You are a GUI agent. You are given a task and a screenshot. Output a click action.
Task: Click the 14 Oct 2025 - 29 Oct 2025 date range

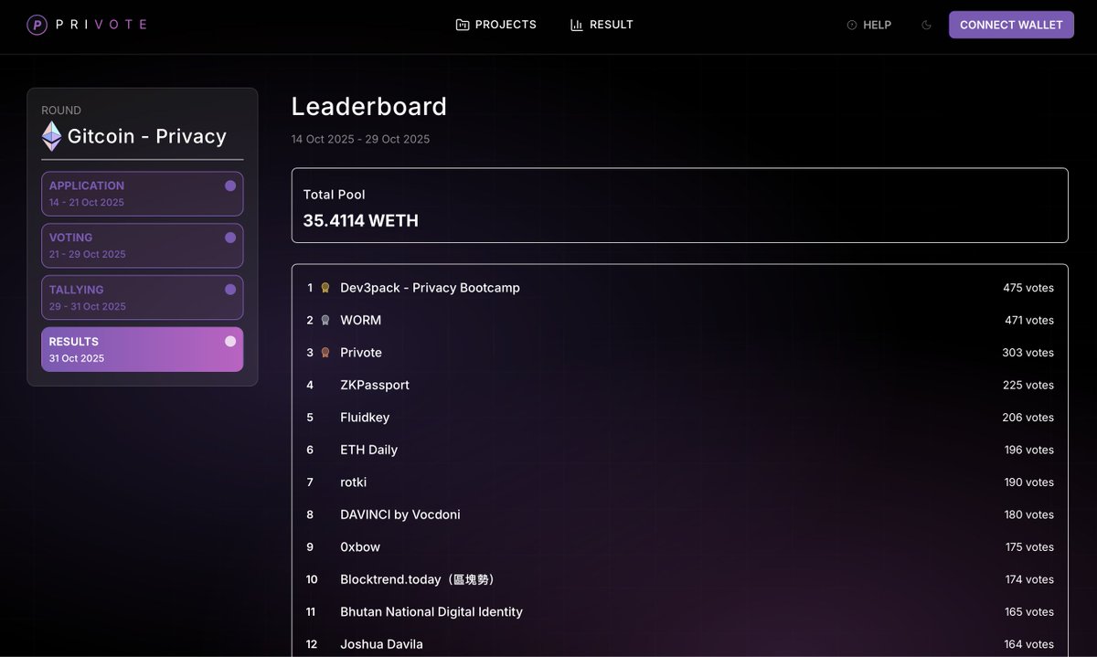[x=360, y=139]
